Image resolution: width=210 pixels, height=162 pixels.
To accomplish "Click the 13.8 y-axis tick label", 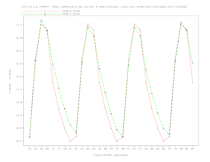I will coord(19,102).
